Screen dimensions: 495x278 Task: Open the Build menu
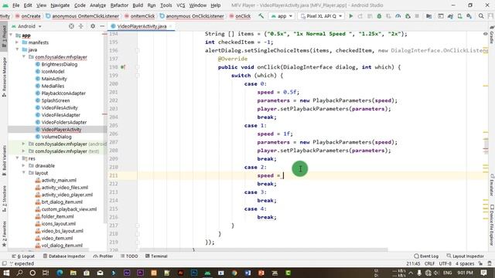click(138, 5)
